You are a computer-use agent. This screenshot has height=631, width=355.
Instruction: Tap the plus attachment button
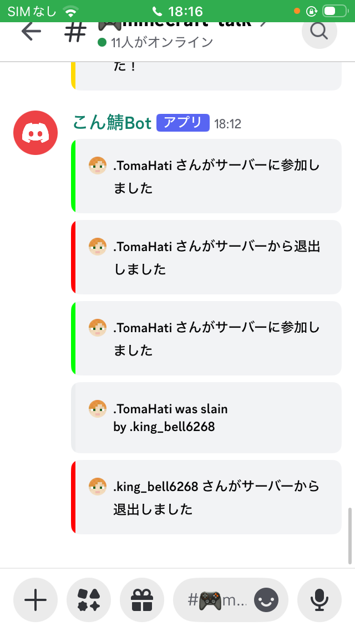tap(35, 600)
